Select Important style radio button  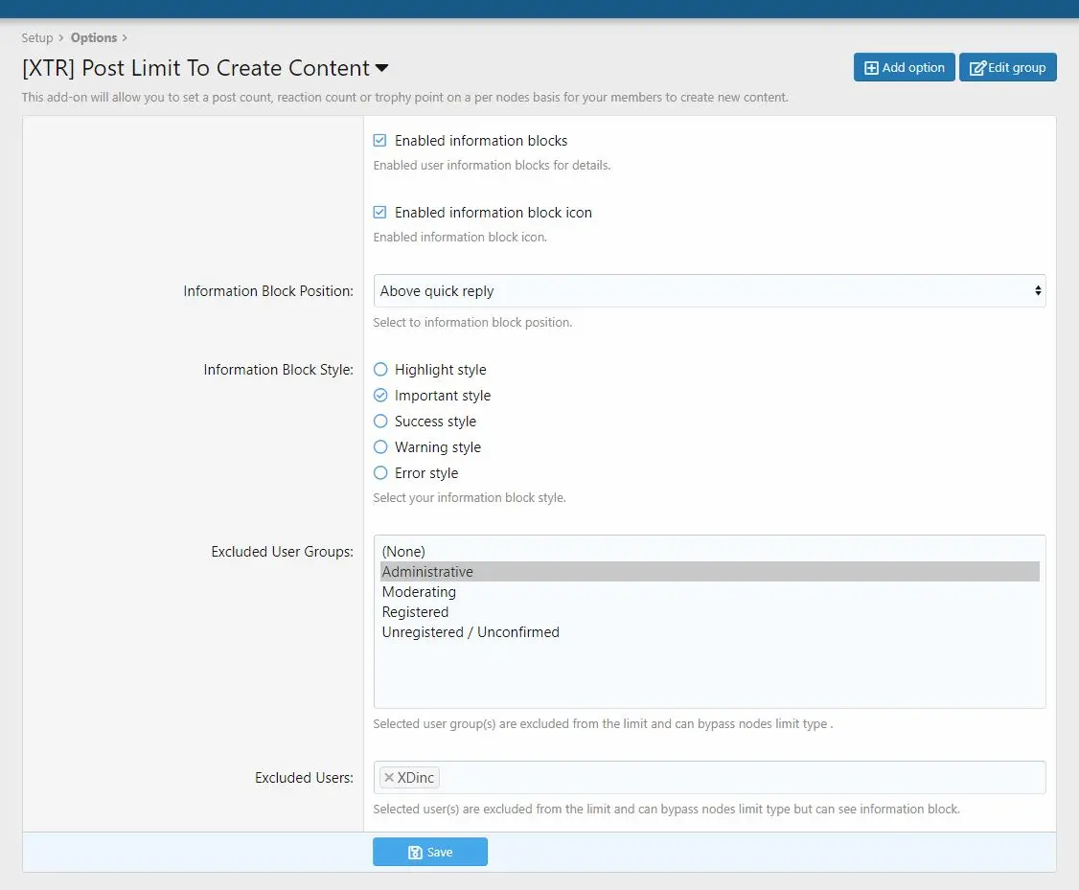tap(380, 396)
